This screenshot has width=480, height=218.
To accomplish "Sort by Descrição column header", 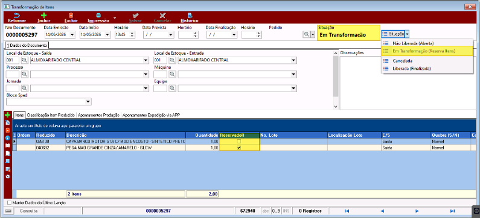I will click(126, 135).
